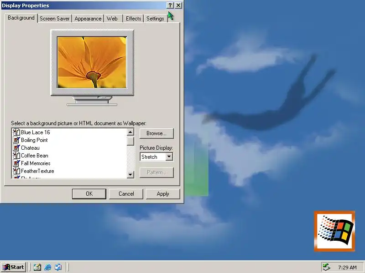The height and width of the screenshot is (273, 365).
Task: Click the question mark help button
Action: (170, 5)
